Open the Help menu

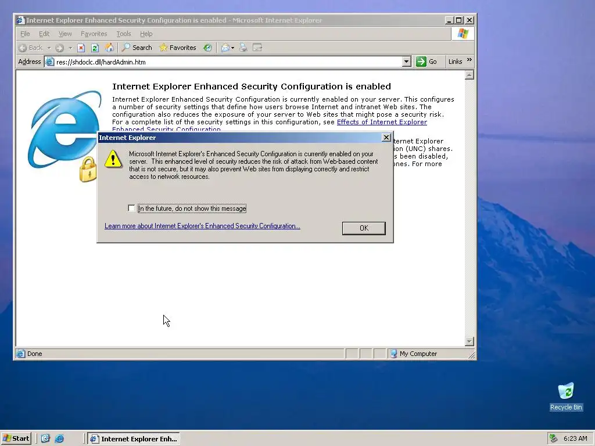pos(146,34)
